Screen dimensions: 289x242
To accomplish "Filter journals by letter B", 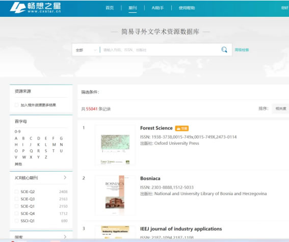I will pyautogui.click(x=23, y=138).
